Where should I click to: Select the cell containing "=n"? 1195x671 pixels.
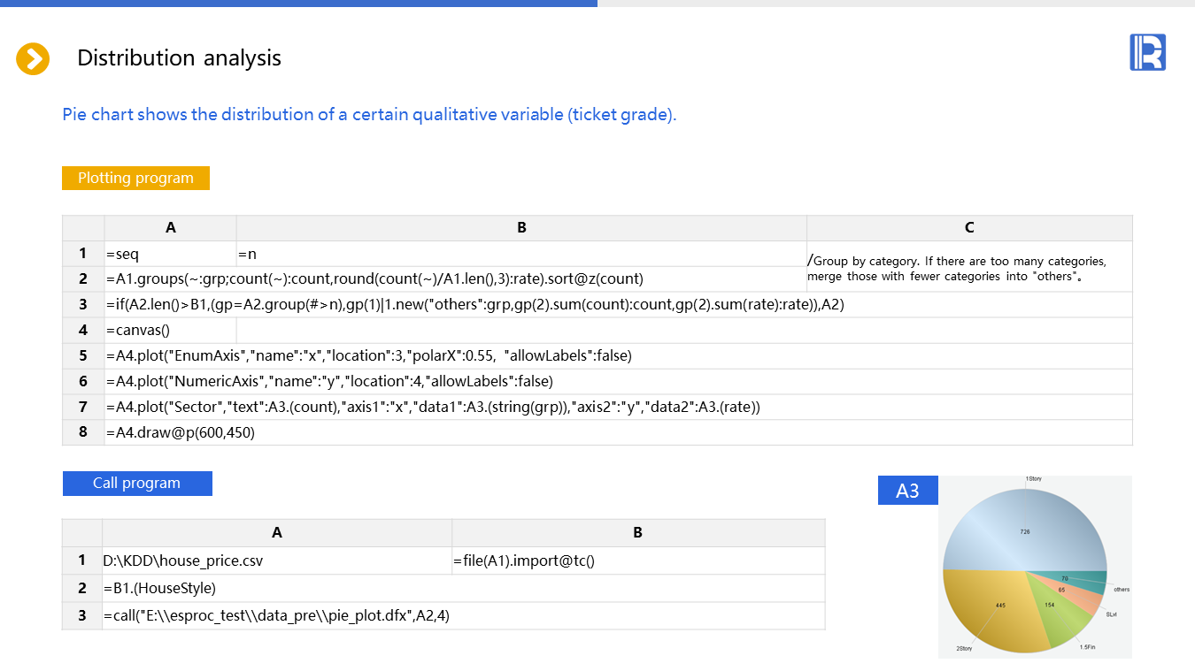click(x=520, y=255)
